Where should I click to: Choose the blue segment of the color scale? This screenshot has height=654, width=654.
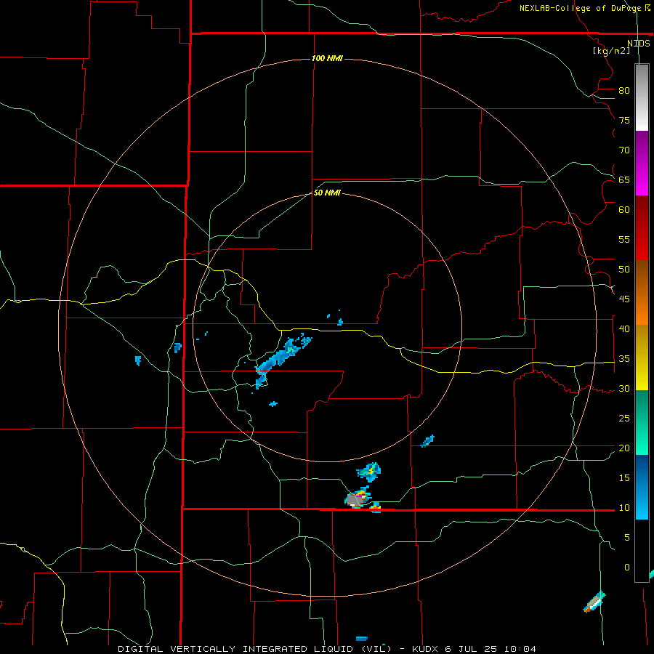pyautogui.click(x=642, y=487)
